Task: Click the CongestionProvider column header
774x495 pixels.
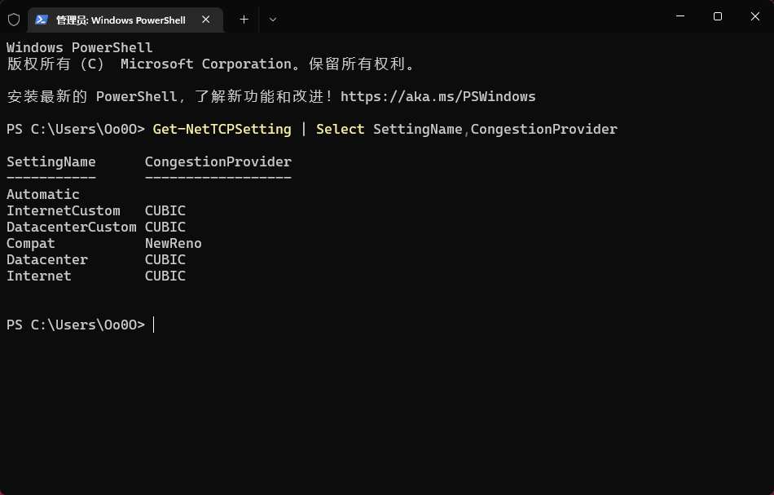Action: pos(218,161)
